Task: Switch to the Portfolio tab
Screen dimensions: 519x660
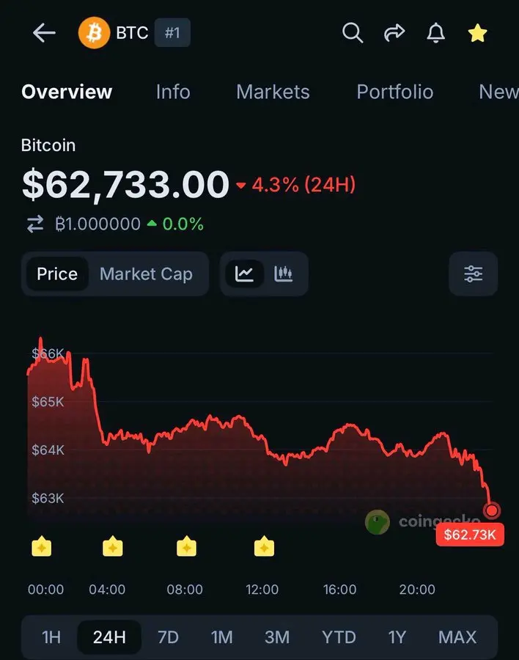Action: click(395, 92)
